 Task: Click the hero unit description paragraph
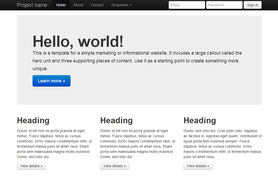pyautogui.click(x=137, y=61)
